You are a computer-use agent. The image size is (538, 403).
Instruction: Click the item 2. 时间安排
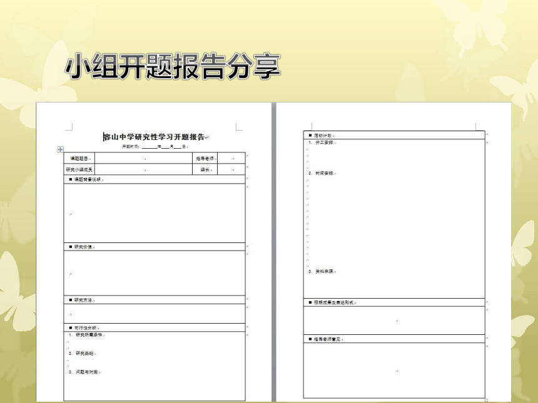pos(322,173)
